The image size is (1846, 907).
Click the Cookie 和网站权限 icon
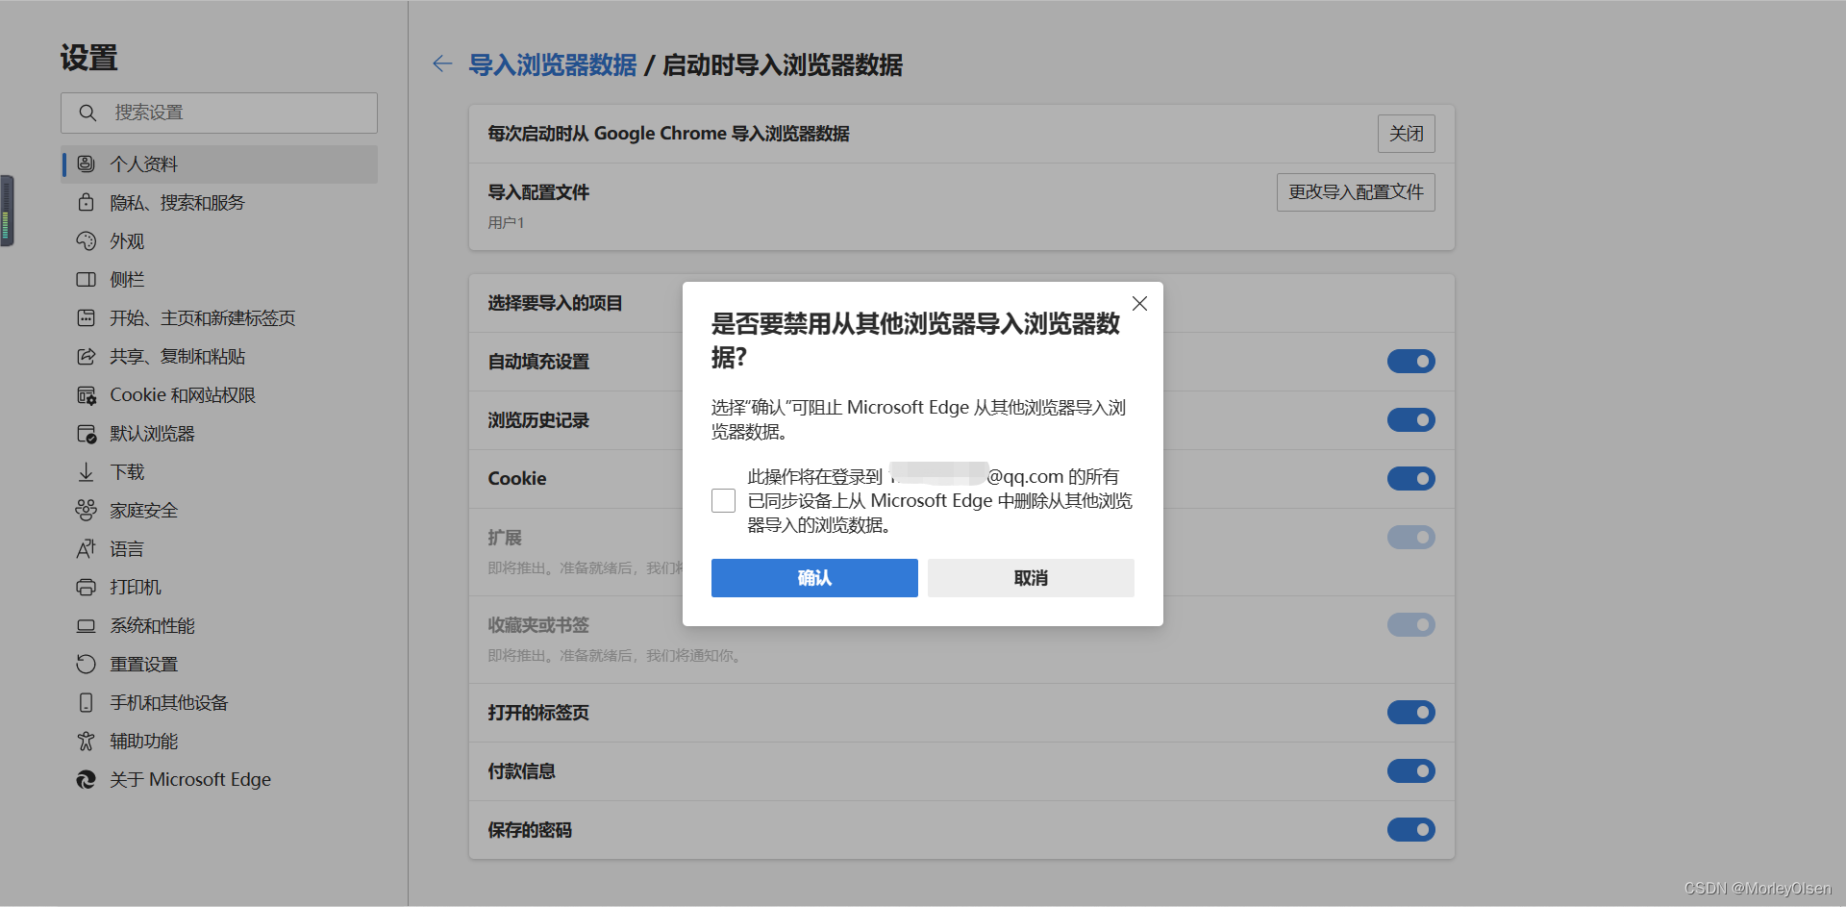pyautogui.click(x=86, y=395)
